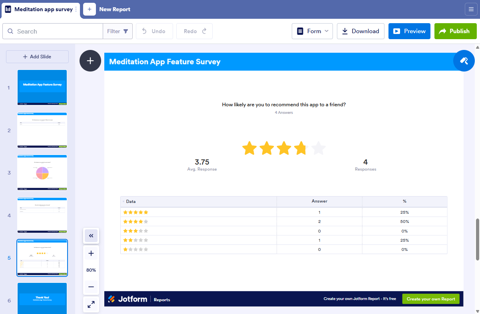The height and width of the screenshot is (314, 480).
Task: Zoom in with the plus button
Action: pos(91,253)
